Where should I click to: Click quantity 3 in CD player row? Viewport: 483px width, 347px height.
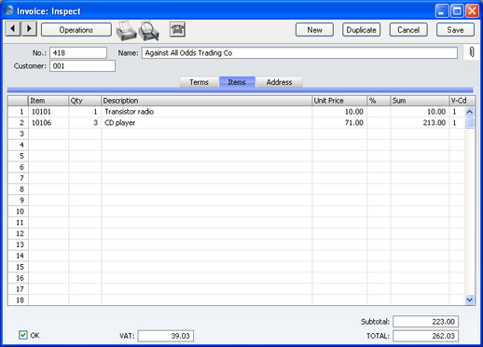pyautogui.click(x=85, y=123)
